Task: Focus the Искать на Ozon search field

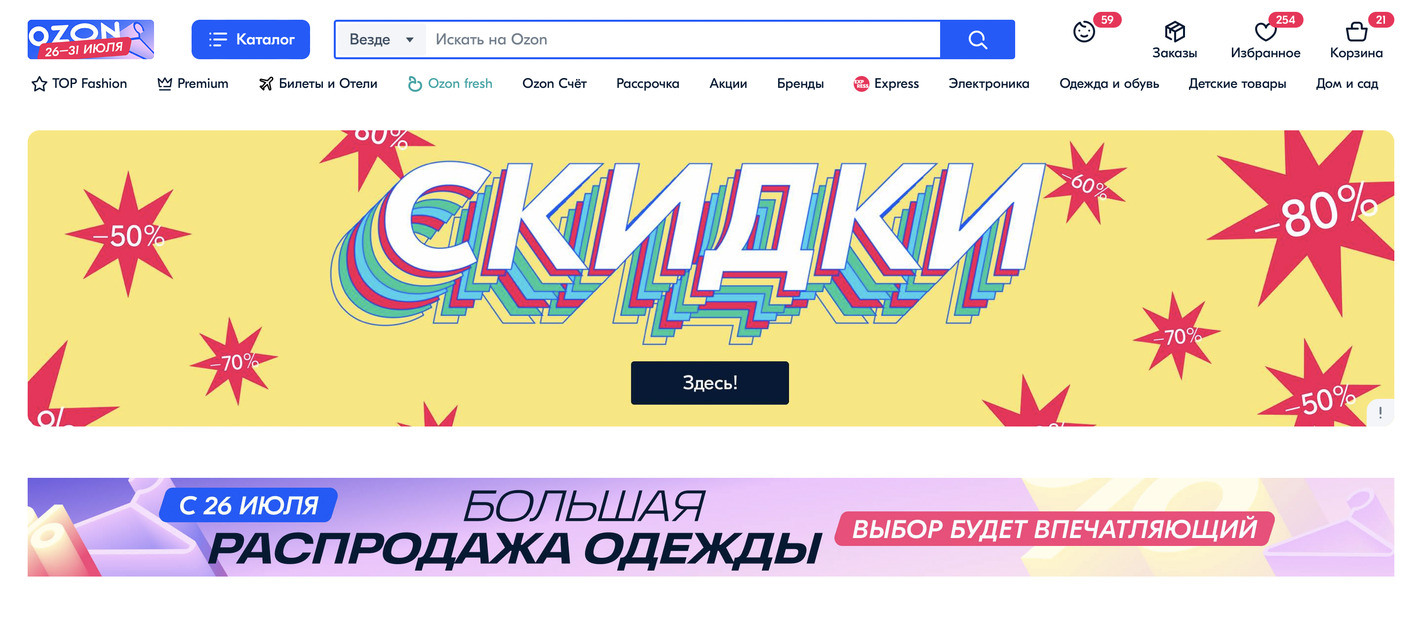Action: (683, 39)
